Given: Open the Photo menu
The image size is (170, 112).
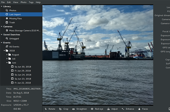Looking at the screenshot, I should 23,2.
